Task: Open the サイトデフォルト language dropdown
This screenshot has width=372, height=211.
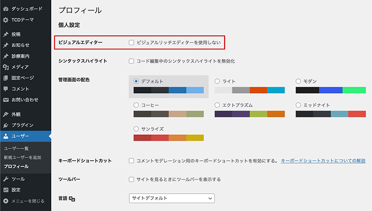Action: coord(172,198)
